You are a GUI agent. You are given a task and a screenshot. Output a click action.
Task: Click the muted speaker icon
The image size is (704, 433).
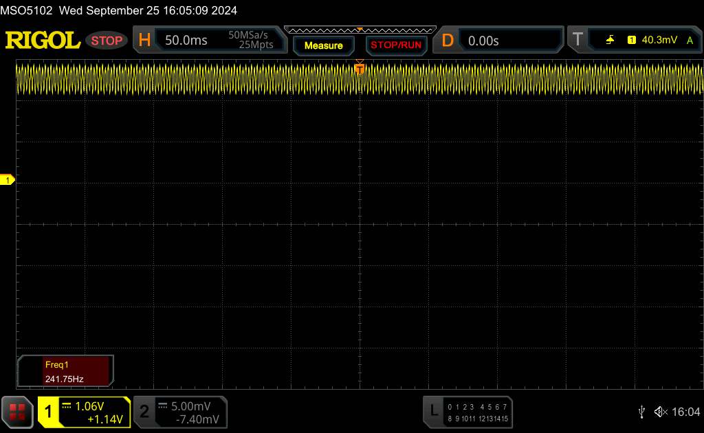coord(660,411)
